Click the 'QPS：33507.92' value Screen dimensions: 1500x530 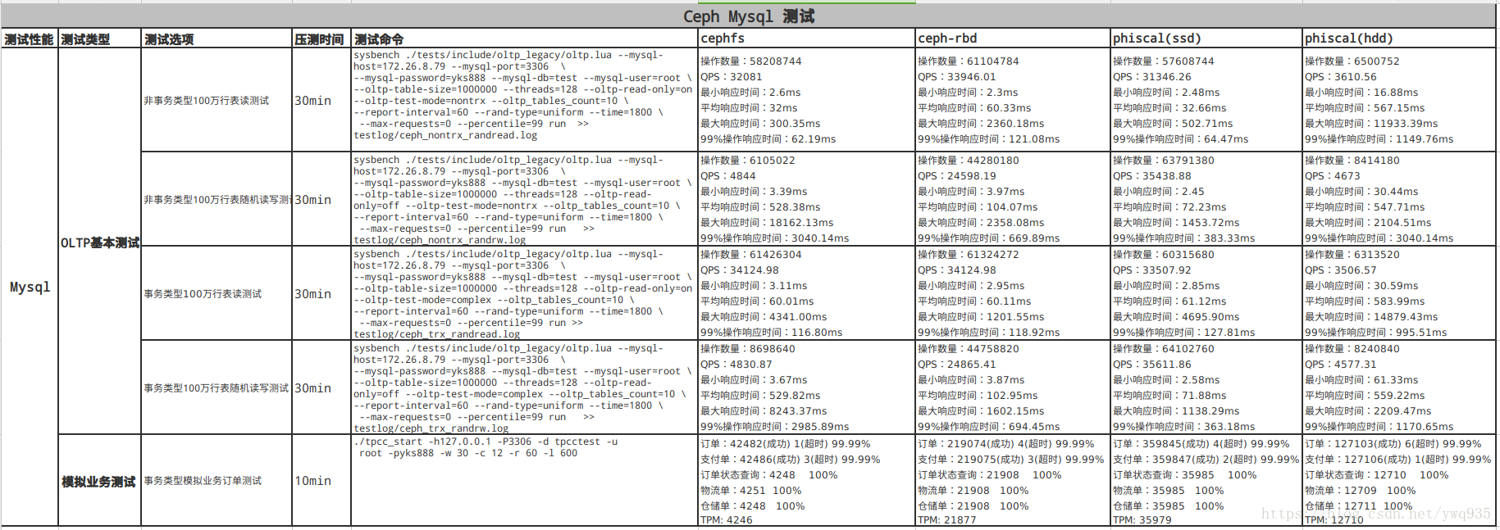1152,270
